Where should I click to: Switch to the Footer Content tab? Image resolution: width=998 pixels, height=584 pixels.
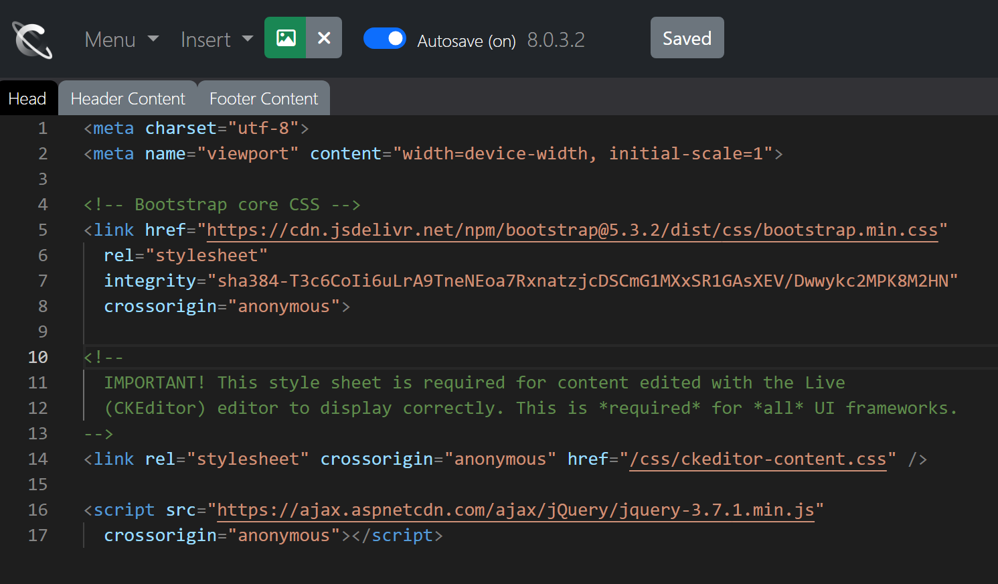tap(264, 98)
